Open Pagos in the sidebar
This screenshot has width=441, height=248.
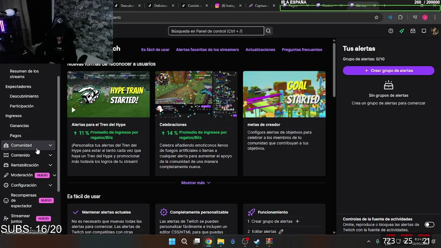(x=16, y=136)
